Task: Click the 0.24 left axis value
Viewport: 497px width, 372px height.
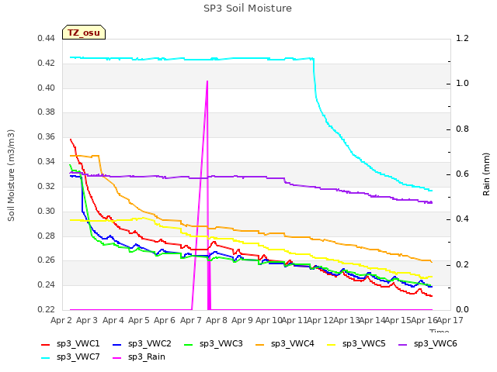Action: pyautogui.click(x=47, y=284)
